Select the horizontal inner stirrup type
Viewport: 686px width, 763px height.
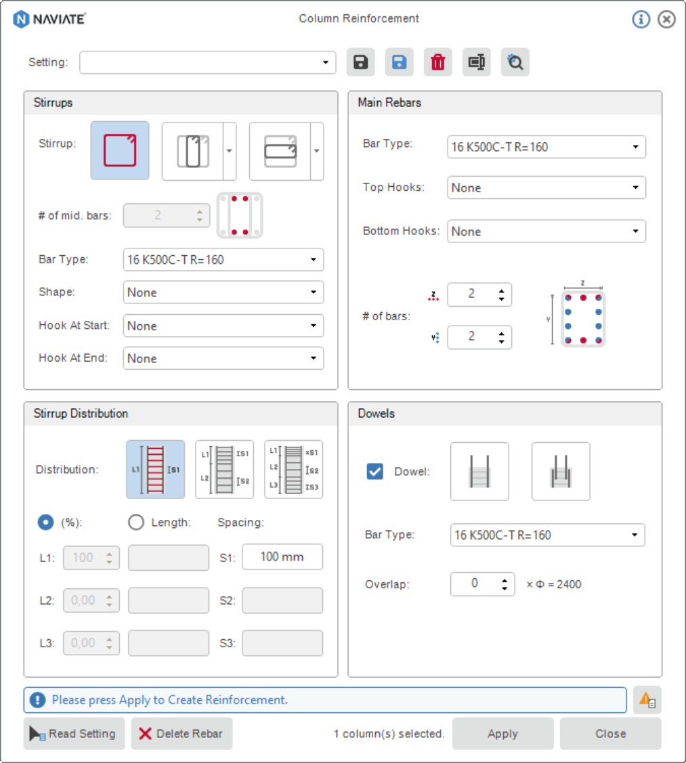(x=280, y=152)
